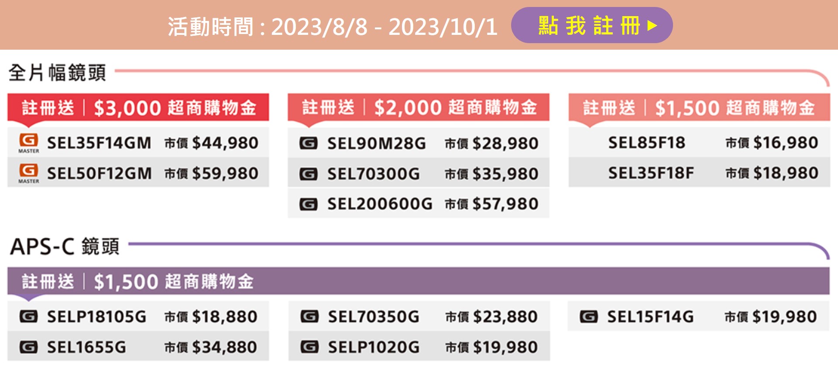The image size is (838, 370).
Task: Click the G Master icon beside SEL50F12GM
Action: coord(29,173)
